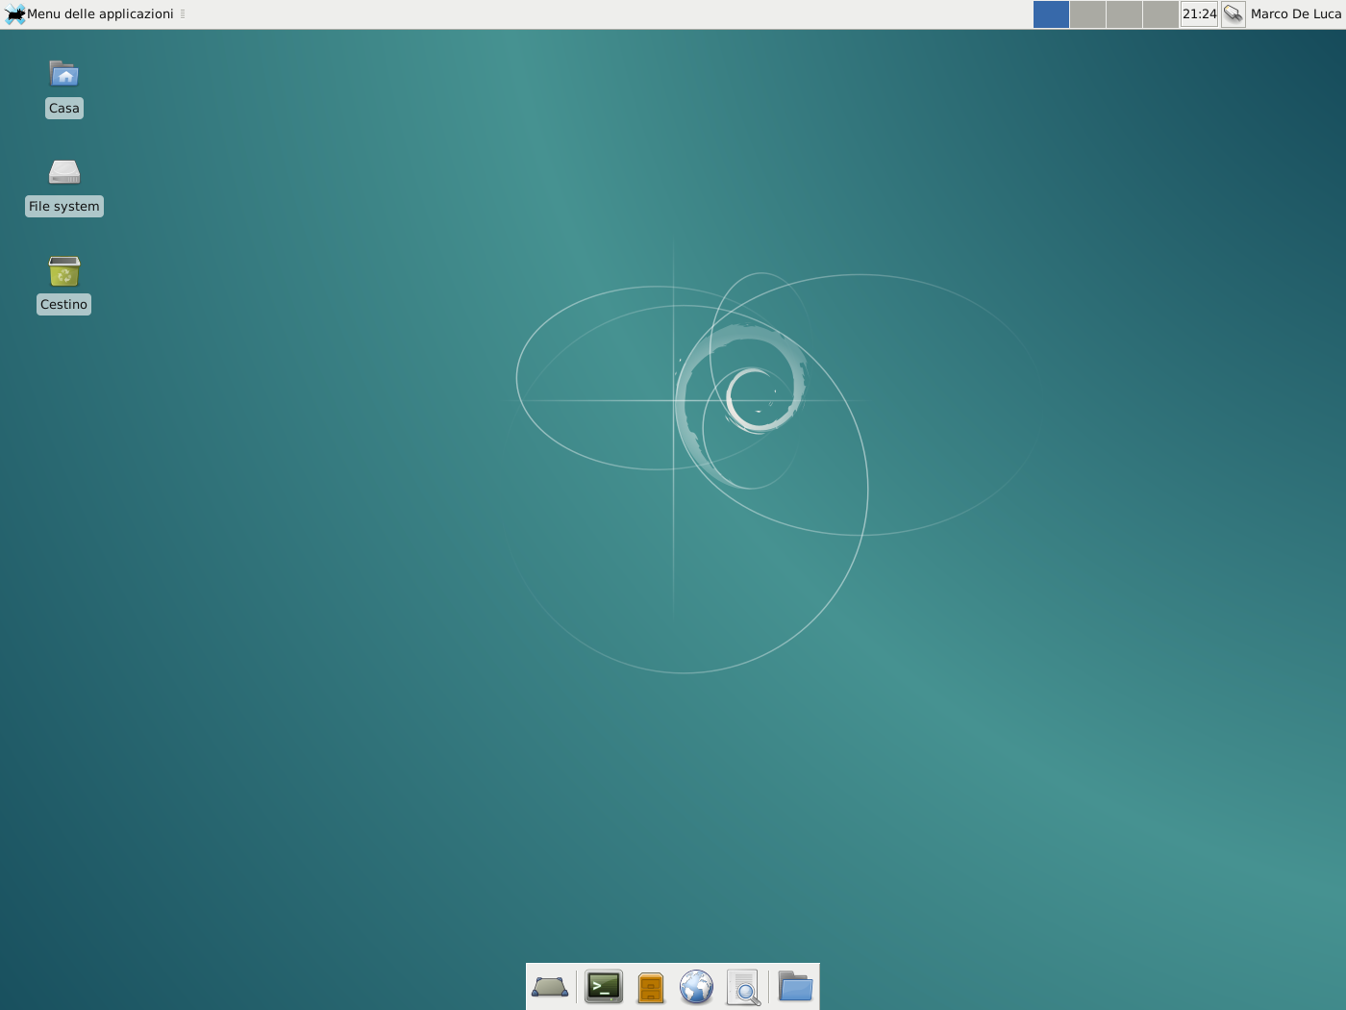1346x1010 pixels.
Task: Open the Directory Menu blue folder in the dock
Action: (x=794, y=987)
